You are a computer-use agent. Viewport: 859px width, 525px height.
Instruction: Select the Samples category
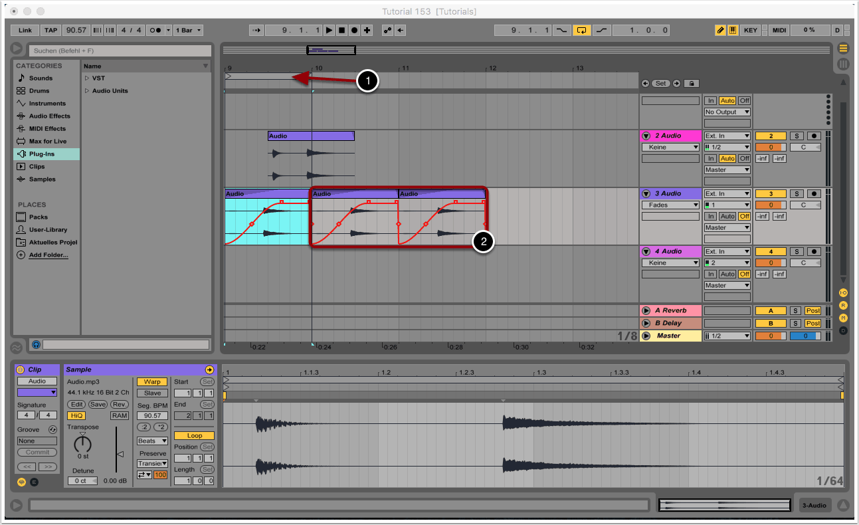point(42,179)
